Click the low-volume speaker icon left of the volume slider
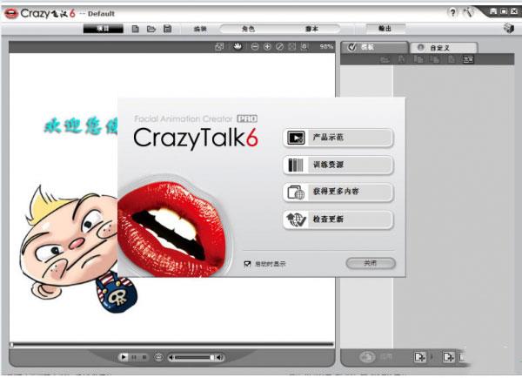Viewport: 522px width, 378px height. (x=171, y=358)
